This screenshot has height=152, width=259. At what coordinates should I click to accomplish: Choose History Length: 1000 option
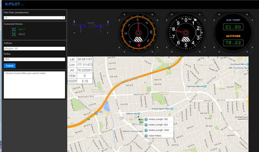pos(159,130)
